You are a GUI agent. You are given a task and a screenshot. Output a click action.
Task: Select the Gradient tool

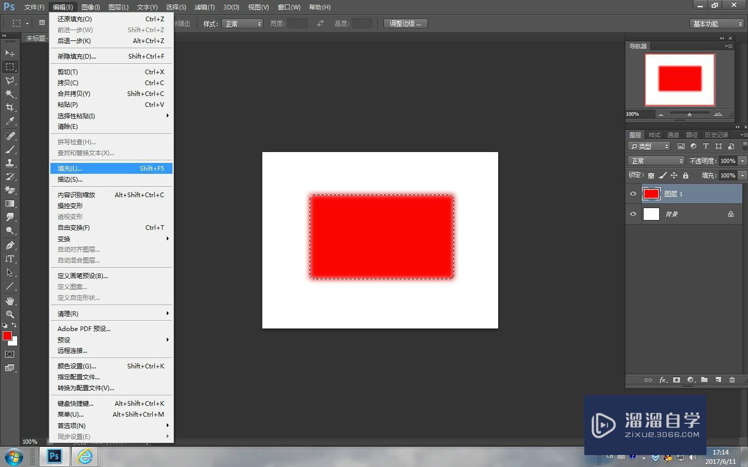pyautogui.click(x=10, y=203)
